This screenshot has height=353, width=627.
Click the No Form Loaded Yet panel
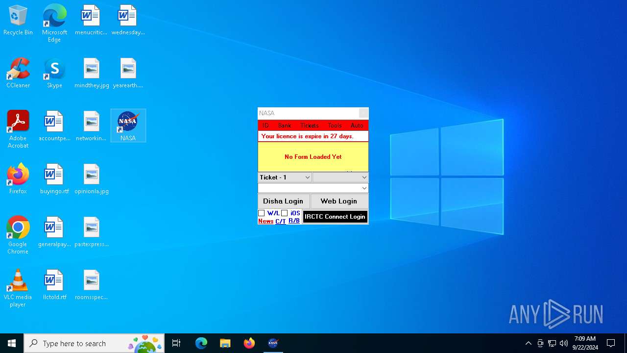313,157
